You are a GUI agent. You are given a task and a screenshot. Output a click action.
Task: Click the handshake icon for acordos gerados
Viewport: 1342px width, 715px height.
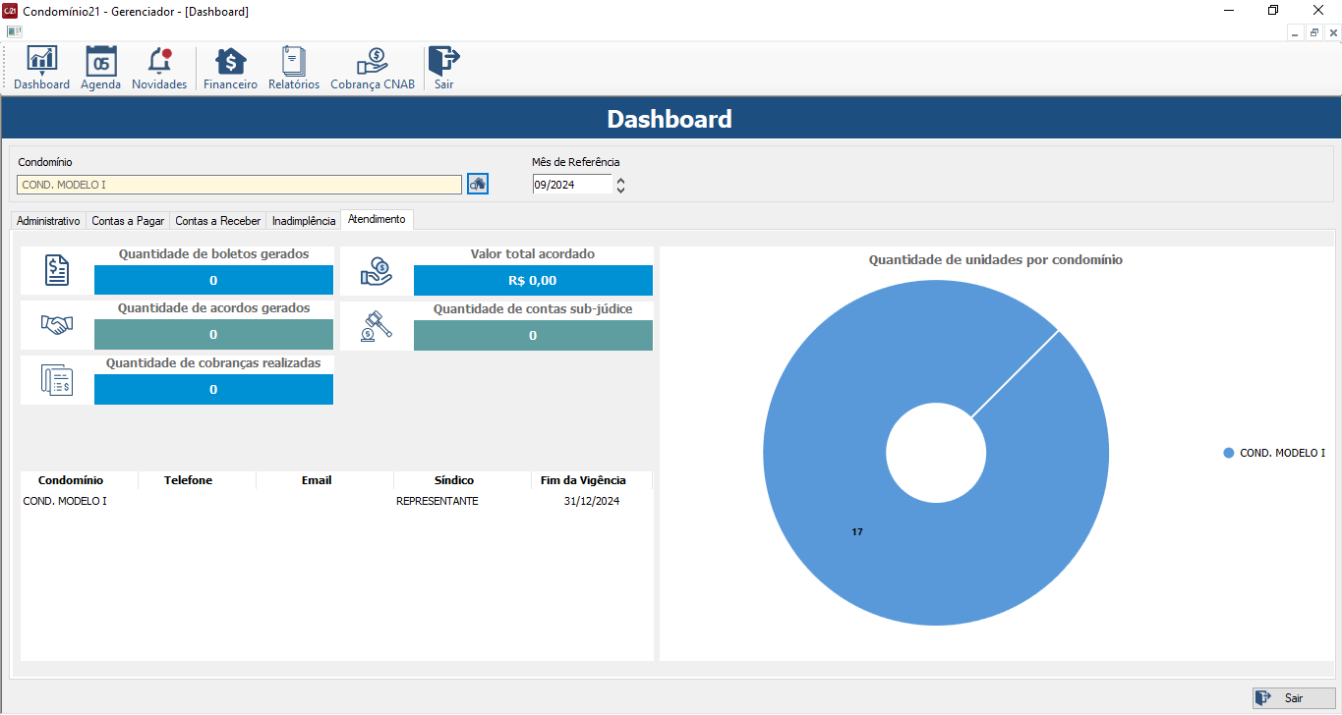pos(57,325)
